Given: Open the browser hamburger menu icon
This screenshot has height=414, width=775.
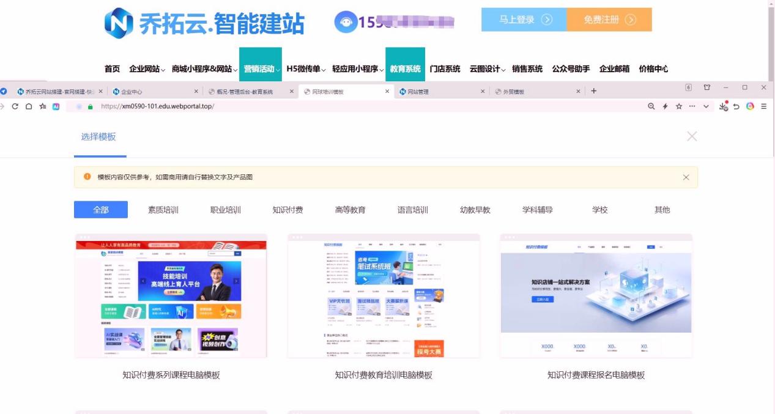Looking at the screenshot, I should [765, 106].
